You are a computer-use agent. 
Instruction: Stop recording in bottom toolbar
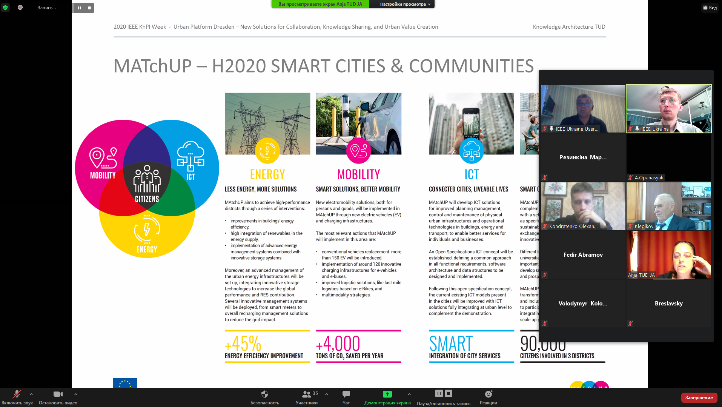pos(449,393)
